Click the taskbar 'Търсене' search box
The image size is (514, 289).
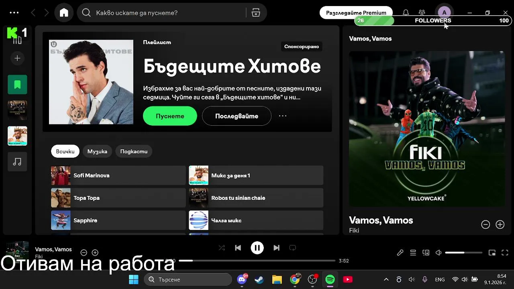(x=188, y=279)
